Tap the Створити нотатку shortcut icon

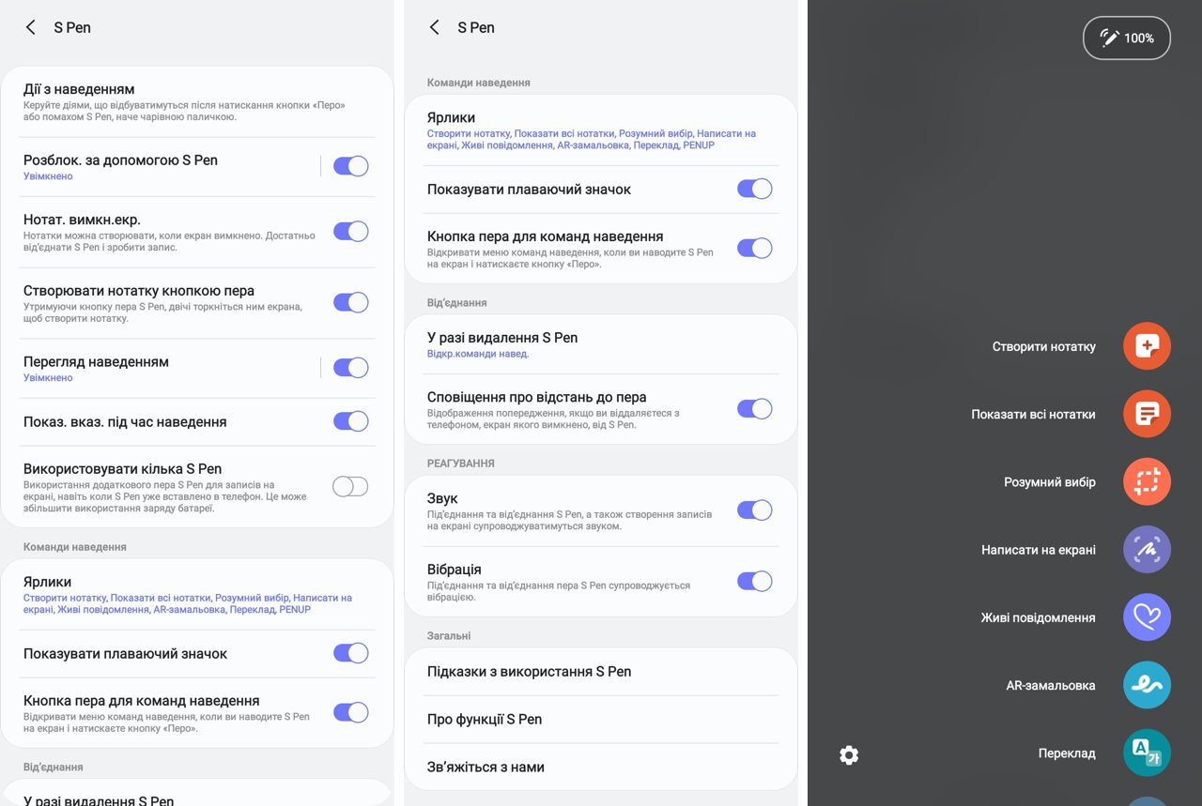(x=1147, y=346)
